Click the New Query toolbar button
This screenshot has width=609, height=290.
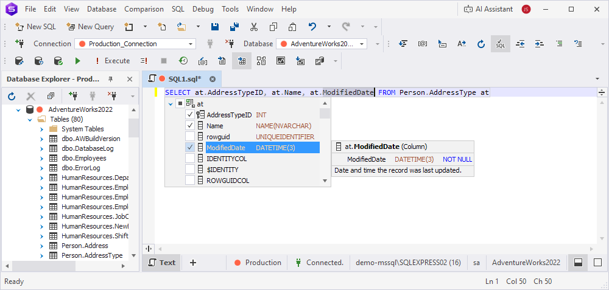(90, 27)
